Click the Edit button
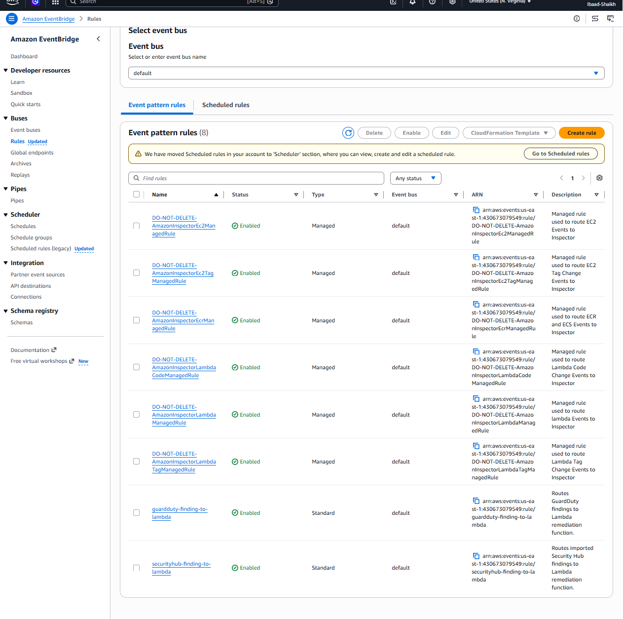 pos(446,133)
